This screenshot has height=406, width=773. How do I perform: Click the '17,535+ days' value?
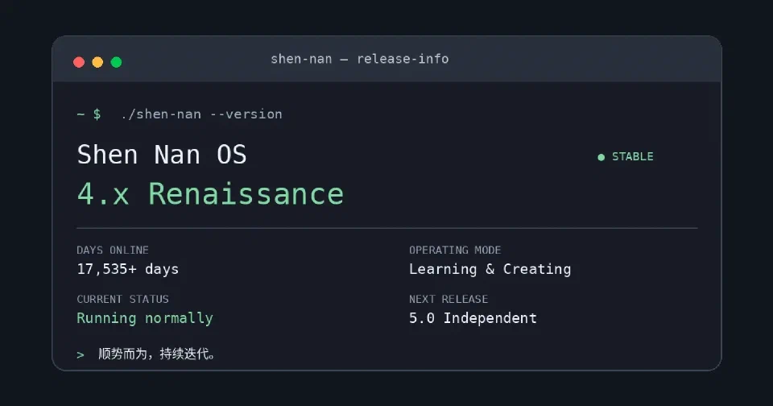coord(128,269)
